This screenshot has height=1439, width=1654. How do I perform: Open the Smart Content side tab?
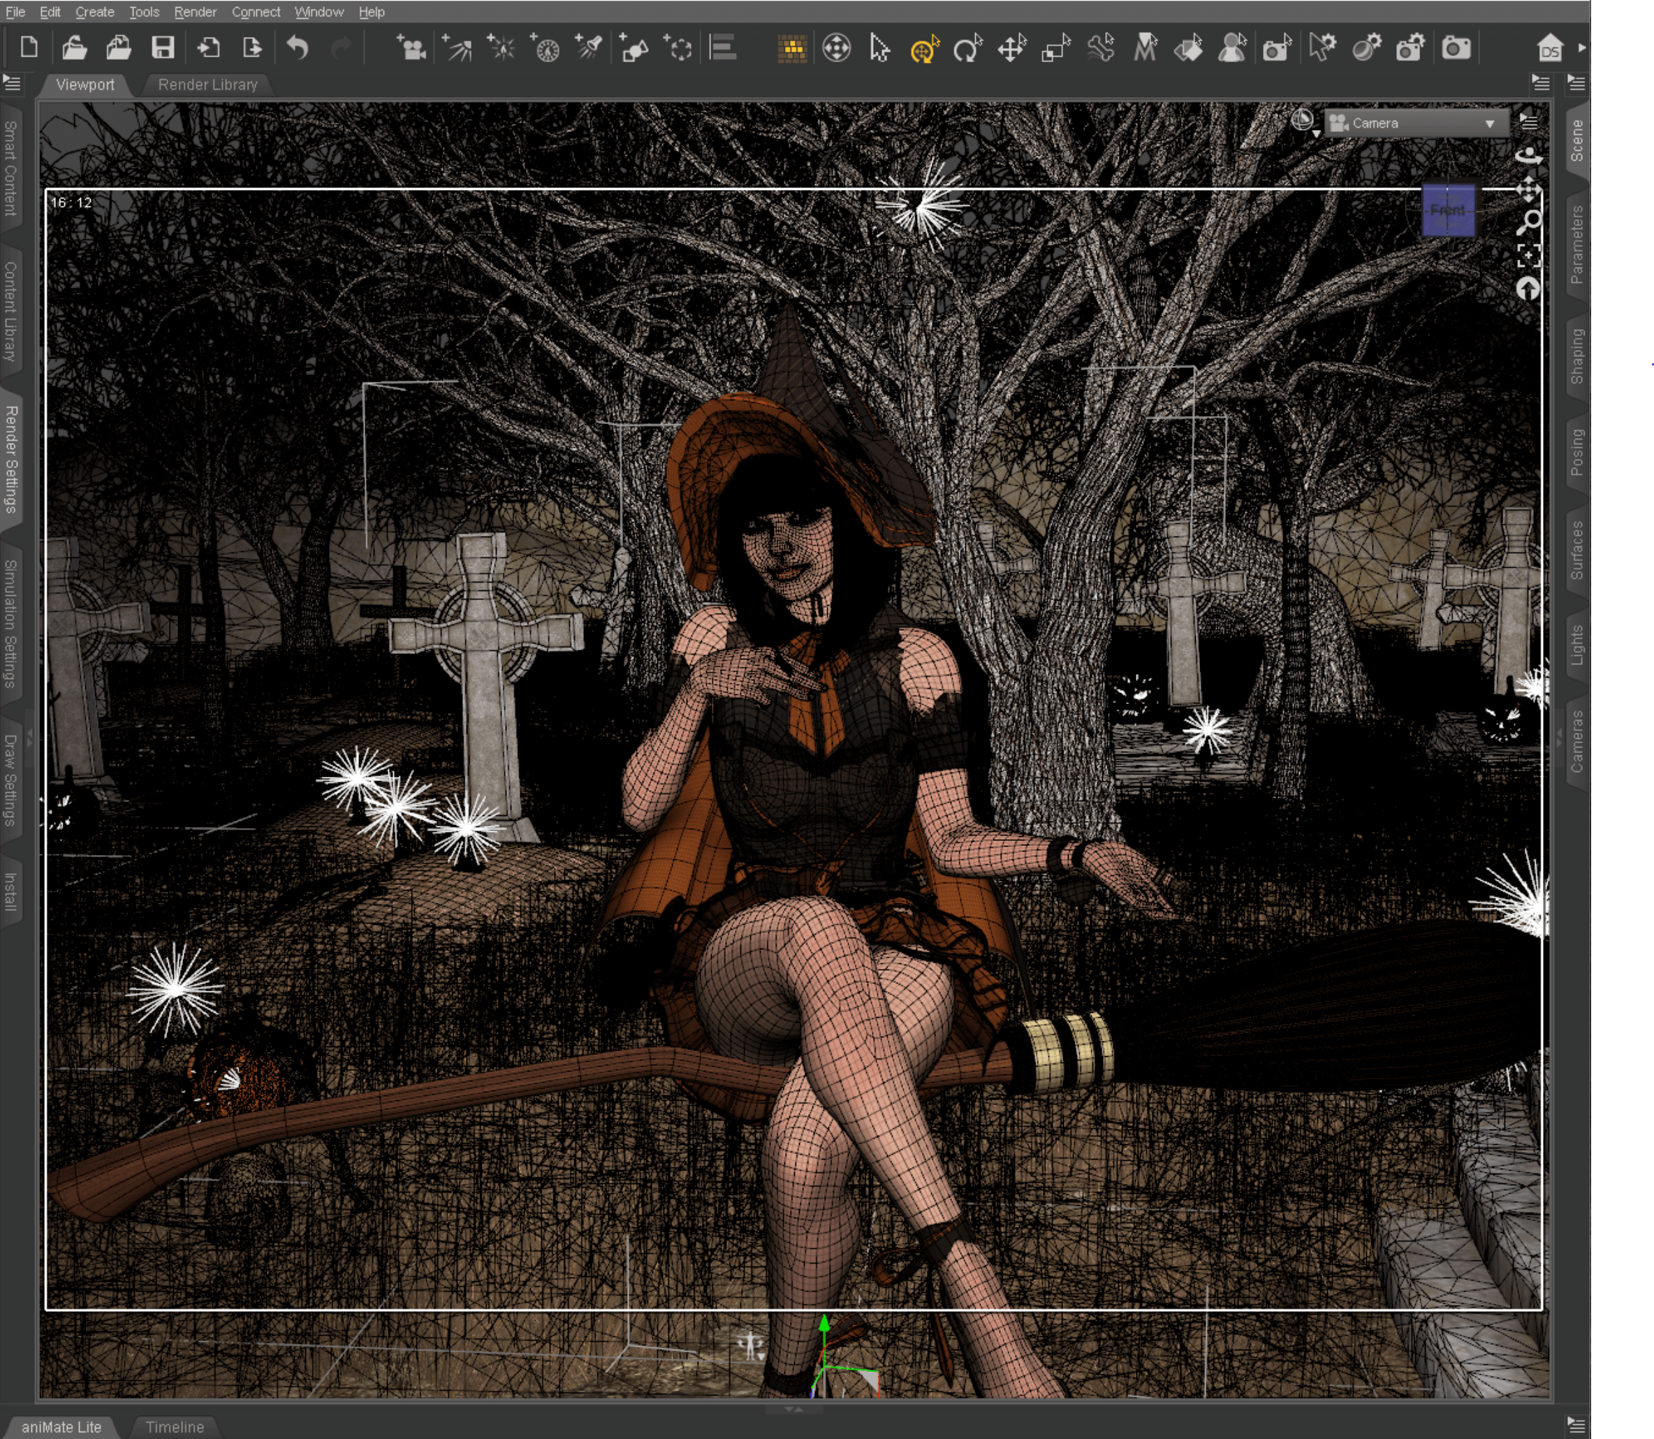10,168
